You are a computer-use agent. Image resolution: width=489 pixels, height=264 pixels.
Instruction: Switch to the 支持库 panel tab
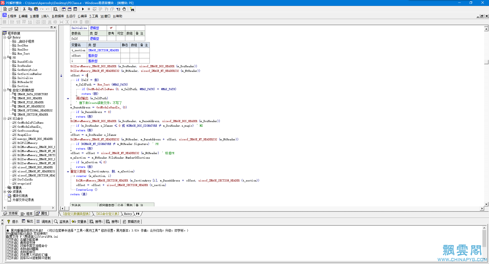point(11,213)
